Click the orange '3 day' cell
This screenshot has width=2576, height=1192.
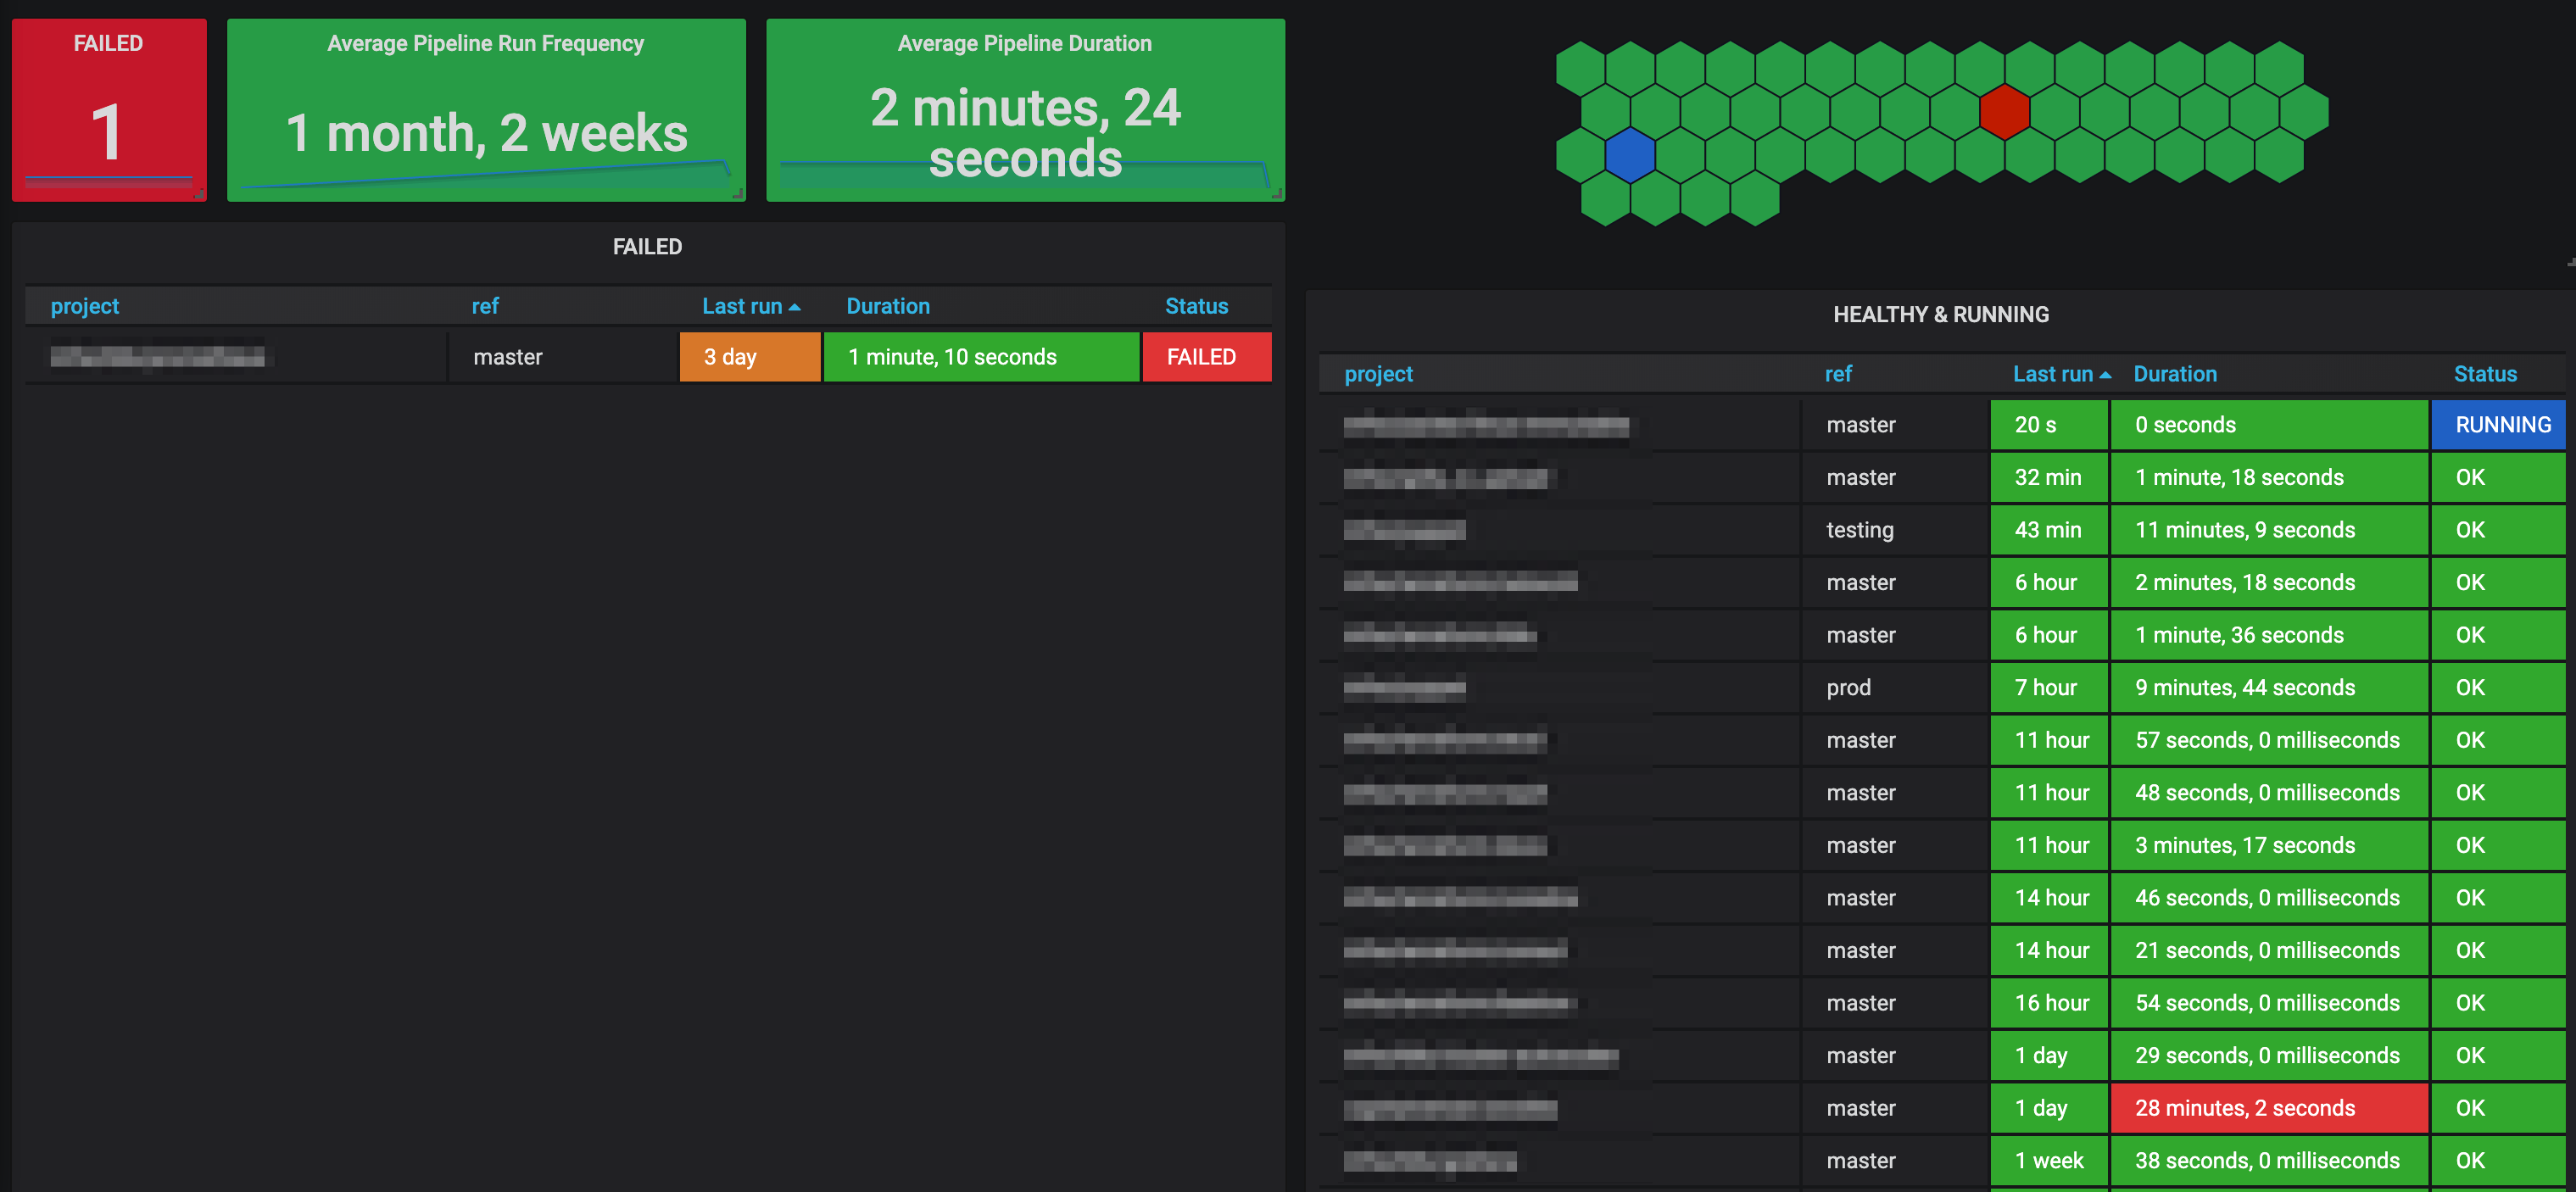tap(750, 357)
